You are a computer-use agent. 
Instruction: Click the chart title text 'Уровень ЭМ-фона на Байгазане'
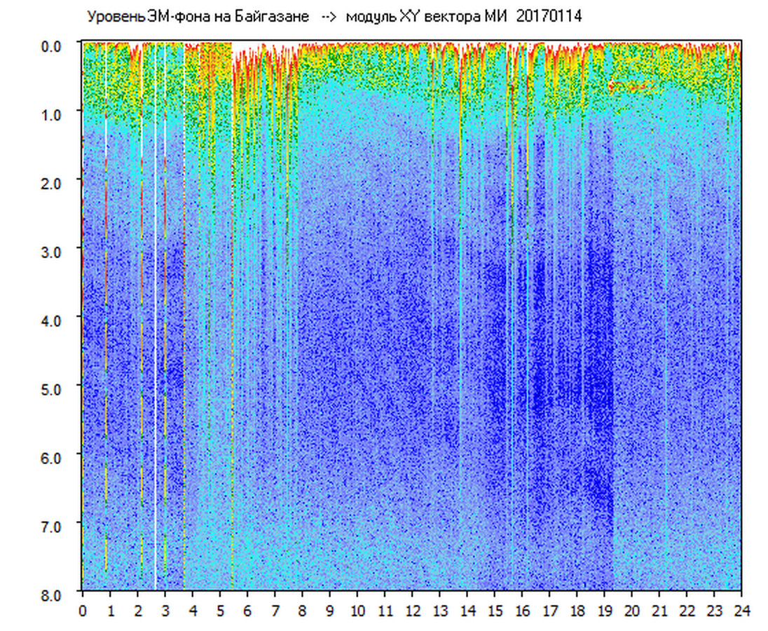click(198, 16)
